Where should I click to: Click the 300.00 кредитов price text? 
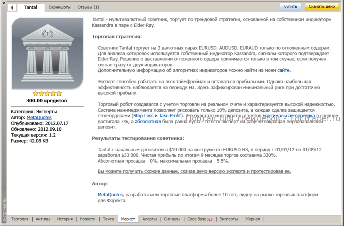point(47,101)
